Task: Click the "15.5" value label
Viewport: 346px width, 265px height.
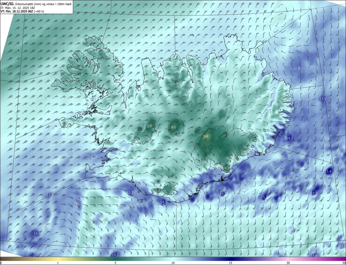Action: pos(265,197)
